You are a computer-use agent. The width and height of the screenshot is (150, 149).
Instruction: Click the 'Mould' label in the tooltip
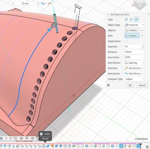point(45,138)
